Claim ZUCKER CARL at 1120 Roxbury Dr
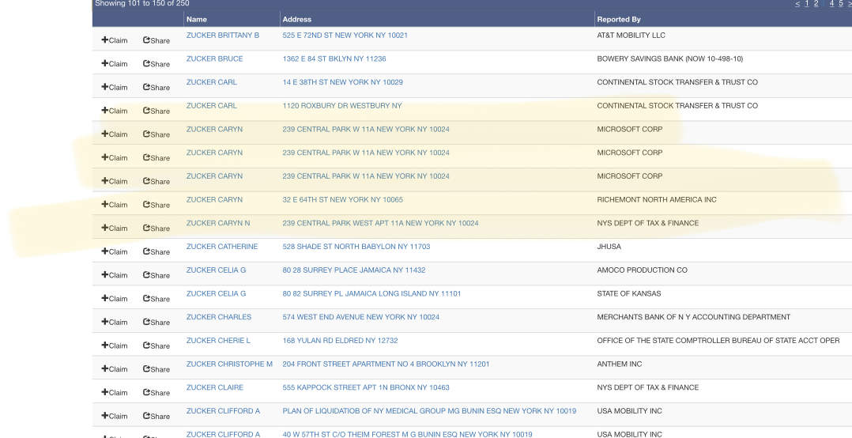The height and width of the screenshot is (438, 852). tap(115, 111)
